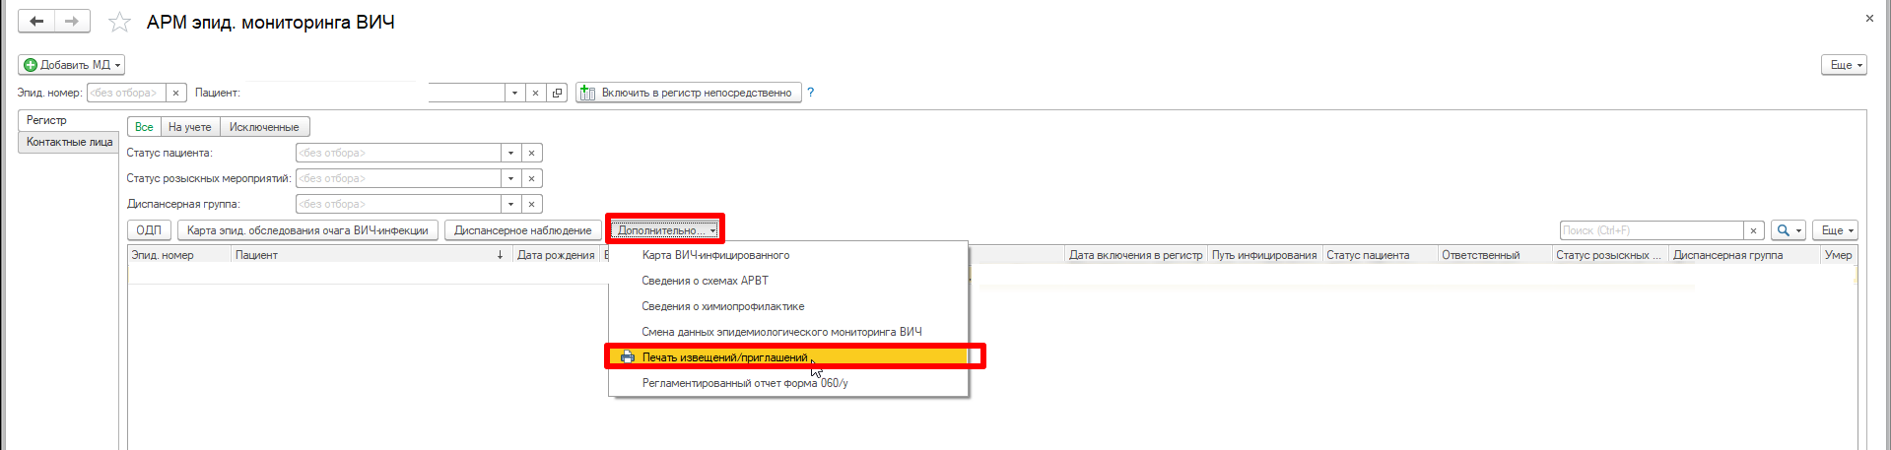Toggle the Исключенные filter
The height and width of the screenshot is (450, 1891).
[x=264, y=127]
